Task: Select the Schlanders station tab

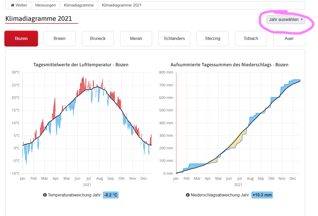Action: click(174, 39)
